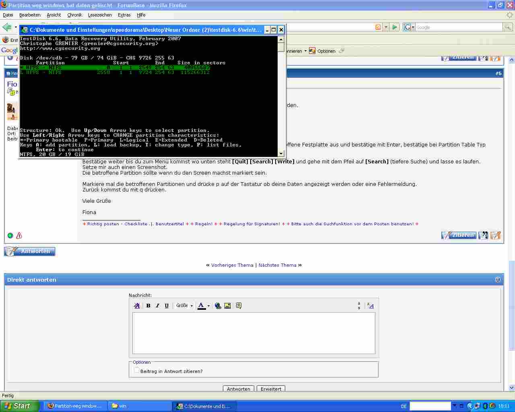
Task: Open the Regelung für Signaturen! link
Action: pyautogui.click(x=252, y=224)
